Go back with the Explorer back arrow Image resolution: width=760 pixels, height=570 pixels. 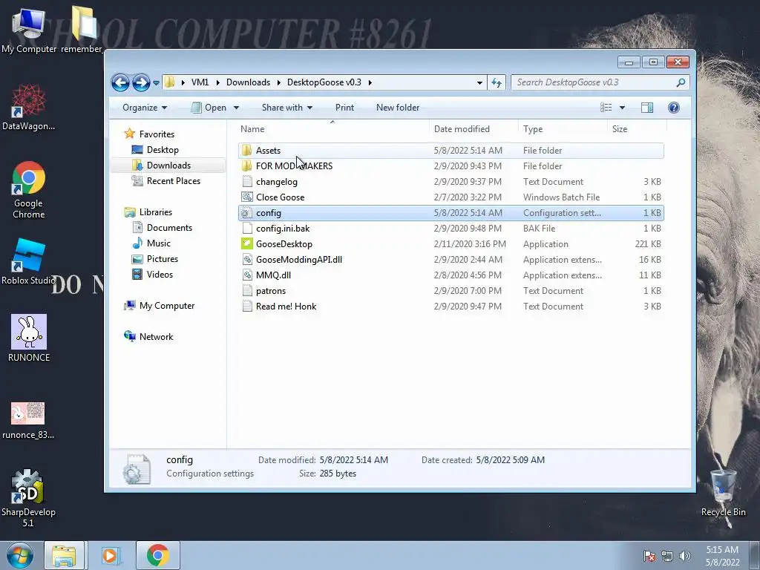point(120,82)
